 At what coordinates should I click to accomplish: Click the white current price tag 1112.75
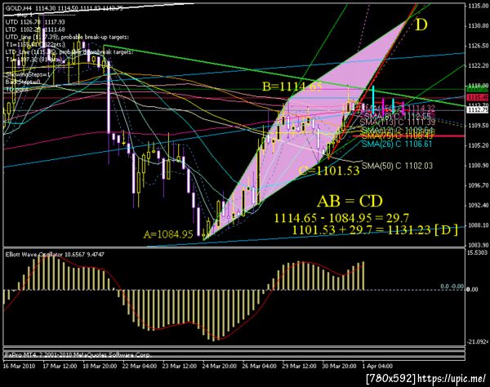477,110
